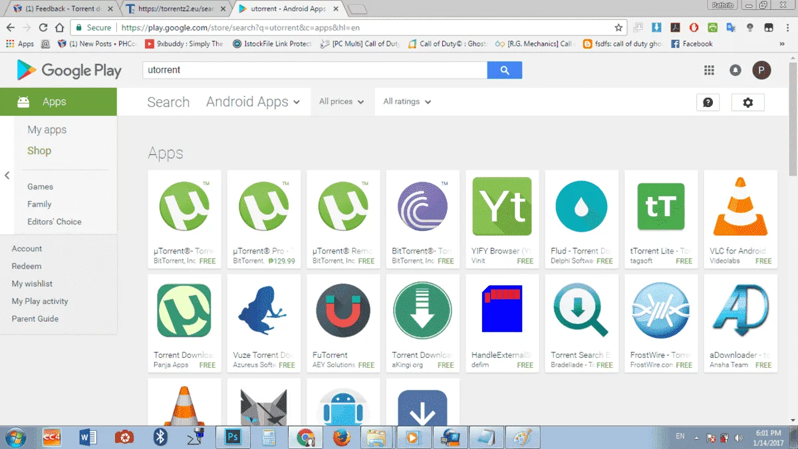The height and width of the screenshot is (449, 798).
Task: Open the notifications bell icon
Action: 735,70
